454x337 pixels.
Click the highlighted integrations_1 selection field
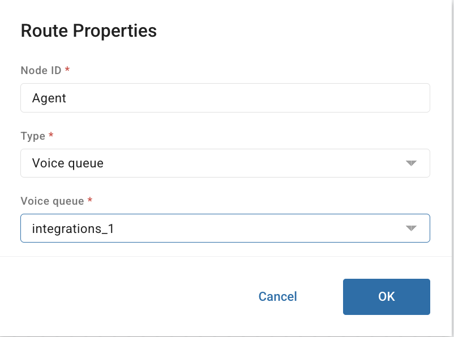(225, 228)
